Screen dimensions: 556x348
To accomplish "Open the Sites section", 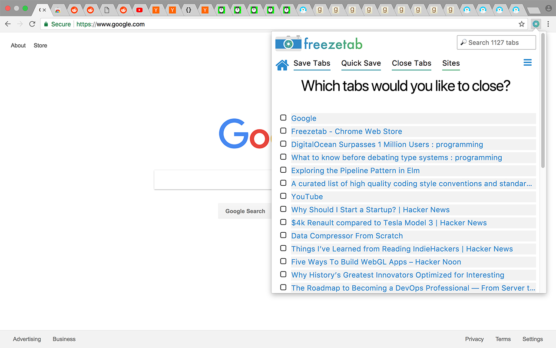I will (451, 64).
